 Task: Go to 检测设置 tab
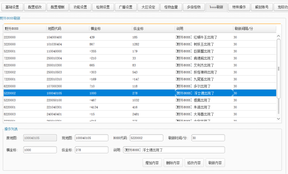pyautogui.click(x=103, y=7)
